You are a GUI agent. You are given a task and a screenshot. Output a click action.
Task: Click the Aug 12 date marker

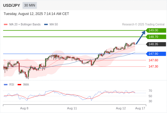(121, 108)
